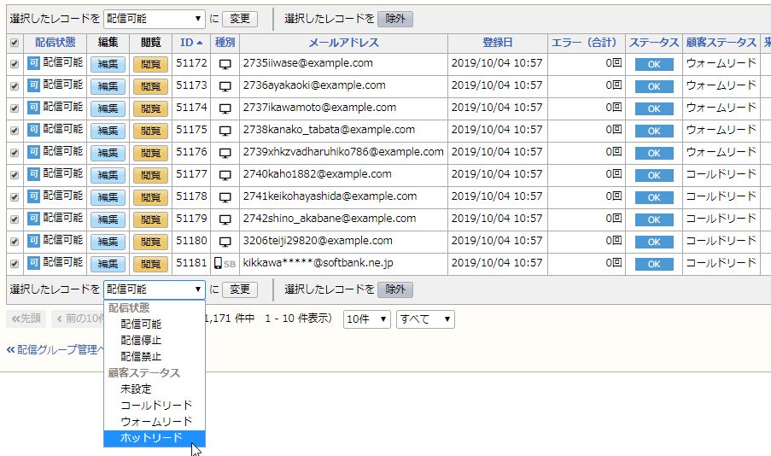Click 閲覧 button for ID 51178
The height and width of the screenshot is (456, 771).
tap(150, 197)
